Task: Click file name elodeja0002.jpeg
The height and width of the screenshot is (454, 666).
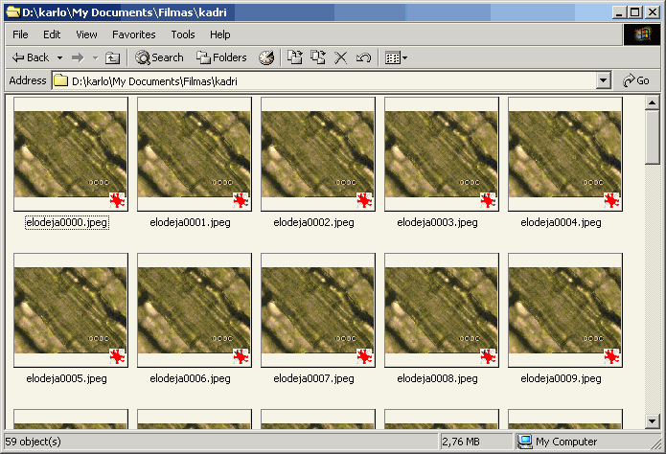Action: (314, 222)
